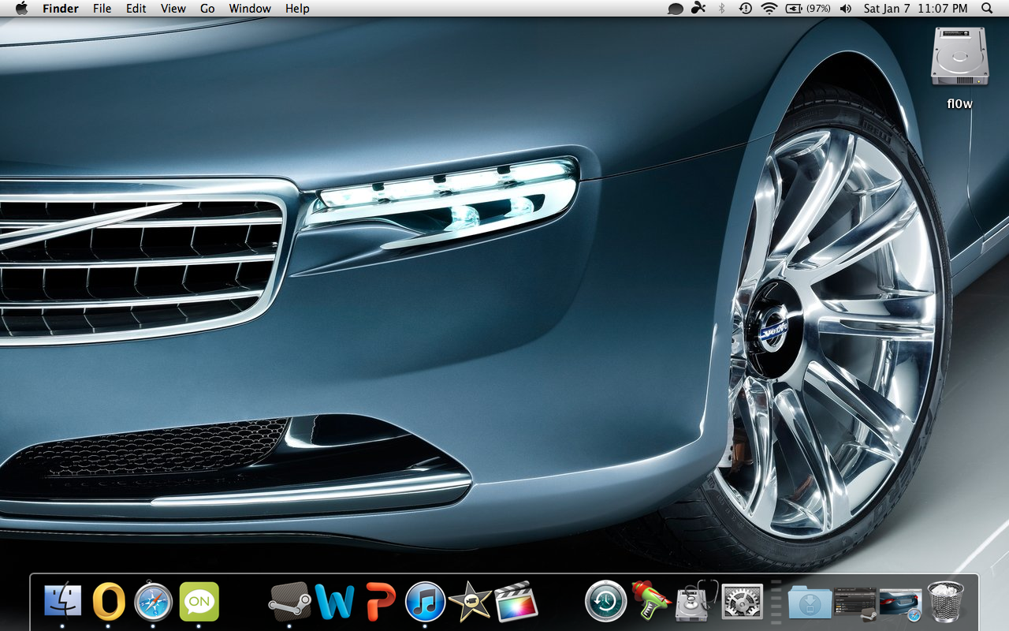Click the speech bubble menu bar icon

(x=676, y=9)
